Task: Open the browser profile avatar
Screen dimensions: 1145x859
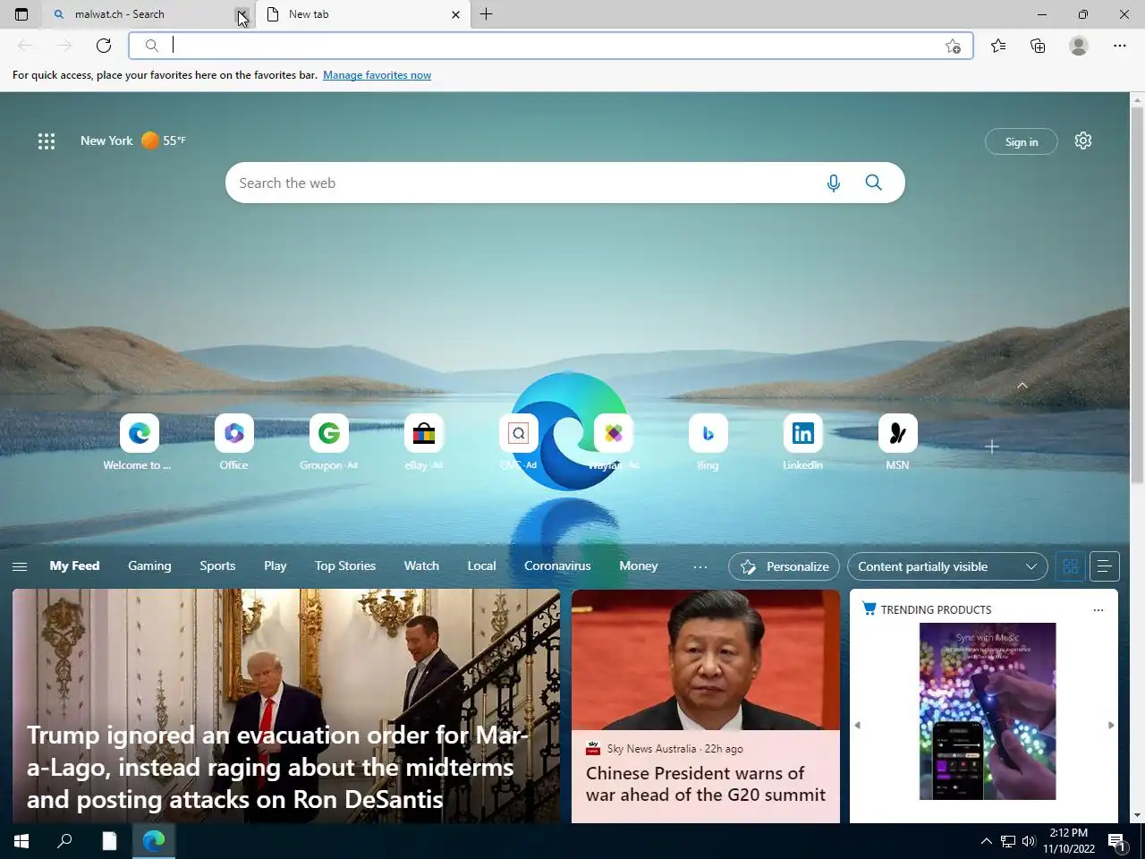Action: [1079, 46]
